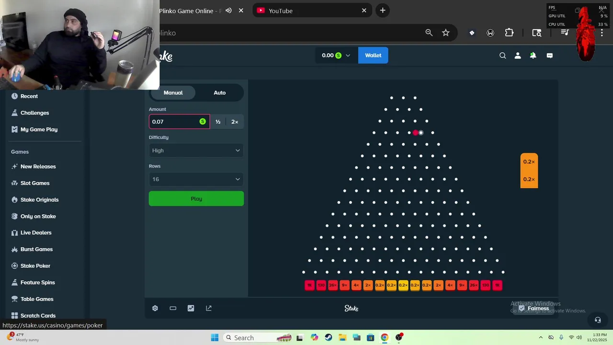Open chat bubble icon

pyautogui.click(x=550, y=56)
